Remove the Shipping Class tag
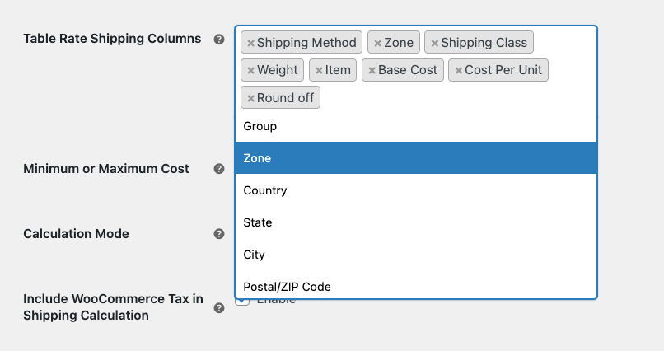Screen dimensions: 664x351 (434, 43)
